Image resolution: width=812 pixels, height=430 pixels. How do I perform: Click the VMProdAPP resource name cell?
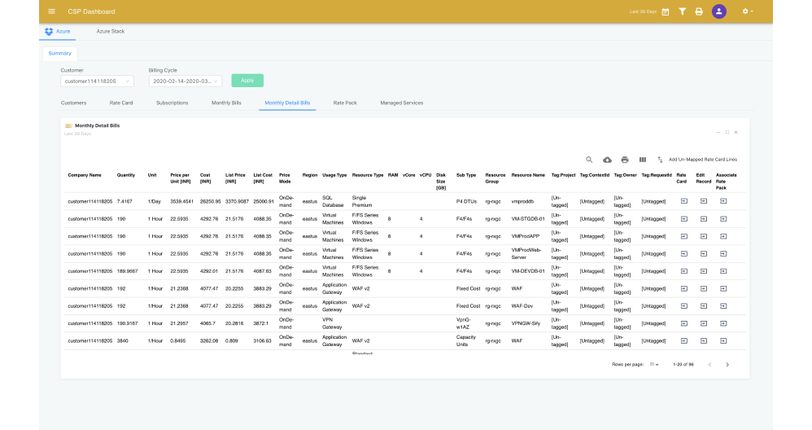click(x=526, y=236)
